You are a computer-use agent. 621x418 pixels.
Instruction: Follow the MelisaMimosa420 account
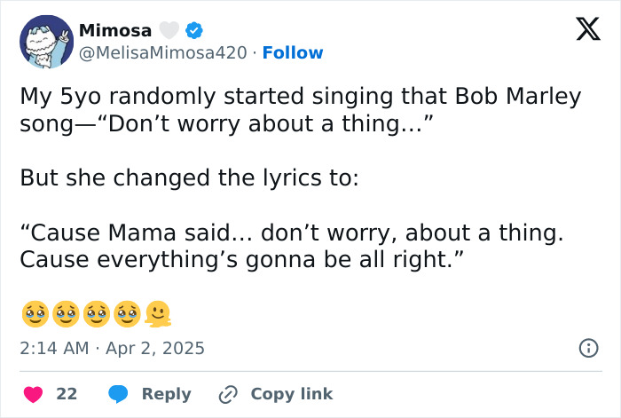[x=293, y=53]
